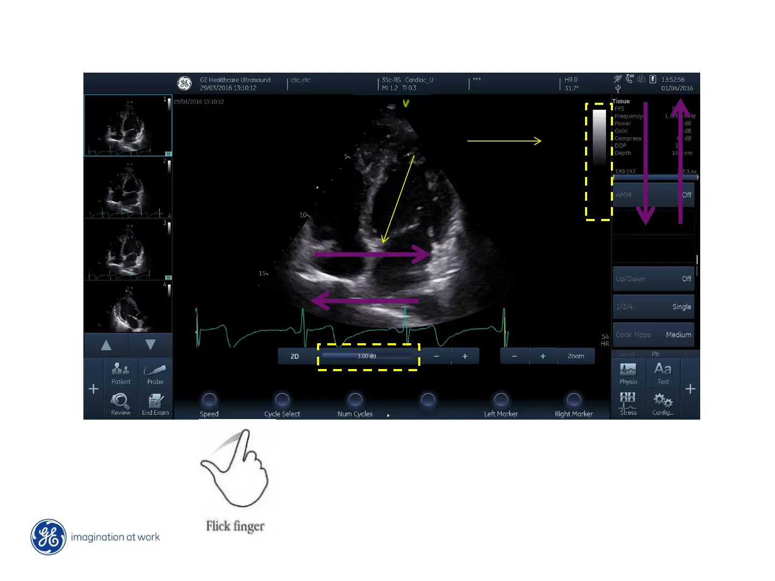Click the 'GE Healthcare Ultrasound' header text
Viewport: 775px width, 581px height.
point(235,80)
